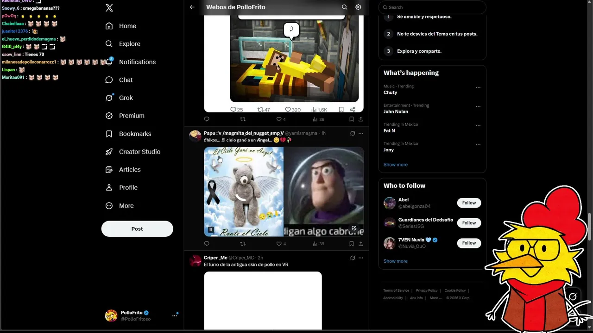Repost the Minecraft image post
Viewport: 593px width, 333px height.
(243, 119)
